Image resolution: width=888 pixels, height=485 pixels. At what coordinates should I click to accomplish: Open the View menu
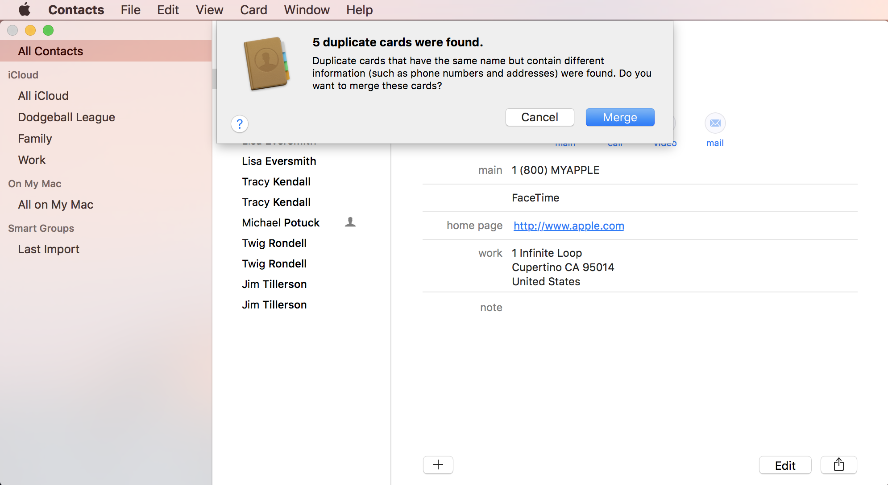coord(209,9)
